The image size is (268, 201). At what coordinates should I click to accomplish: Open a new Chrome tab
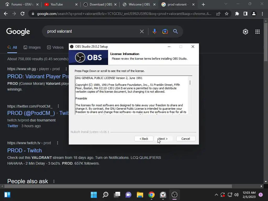203,5
